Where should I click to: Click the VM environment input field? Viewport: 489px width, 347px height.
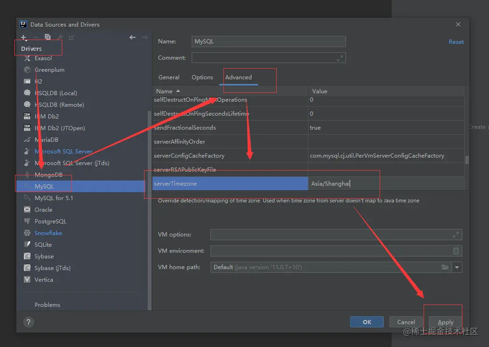pos(336,251)
